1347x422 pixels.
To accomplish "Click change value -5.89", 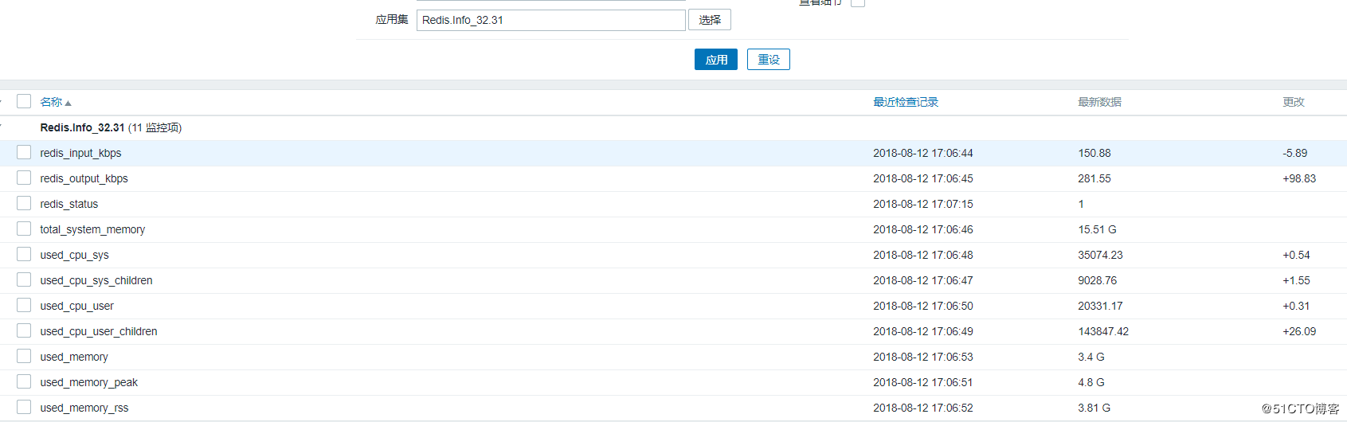I will point(1295,153).
